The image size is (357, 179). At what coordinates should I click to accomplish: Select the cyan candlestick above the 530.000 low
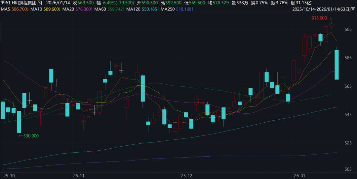coord(19,122)
